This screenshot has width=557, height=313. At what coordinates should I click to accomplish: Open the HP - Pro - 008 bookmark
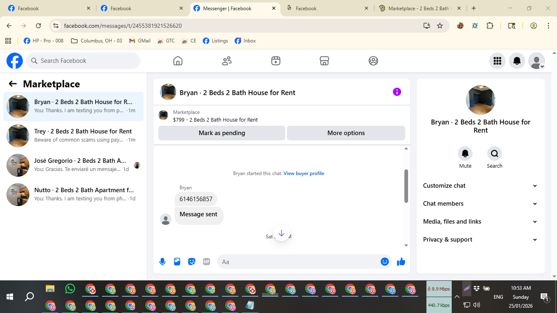[44, 41]
